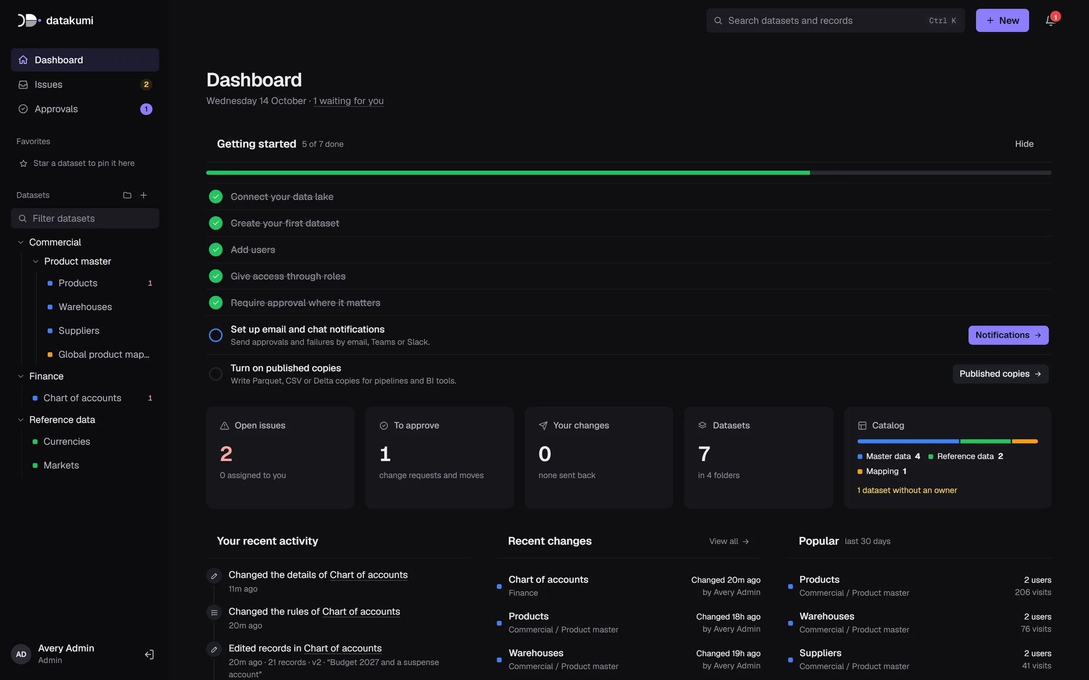Click the search magnifier in the top bar
Screen dimensions: 1089x680
(x=718, y=20)
